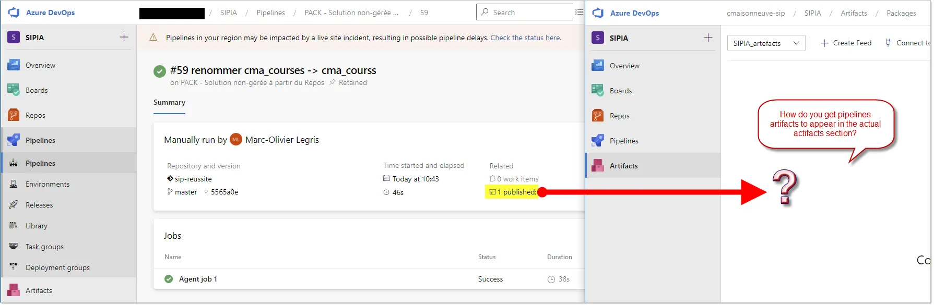Screen dimensions: 934x305
Task: Open Repos icon in right window sidebar
Action: tap(598, 116)
